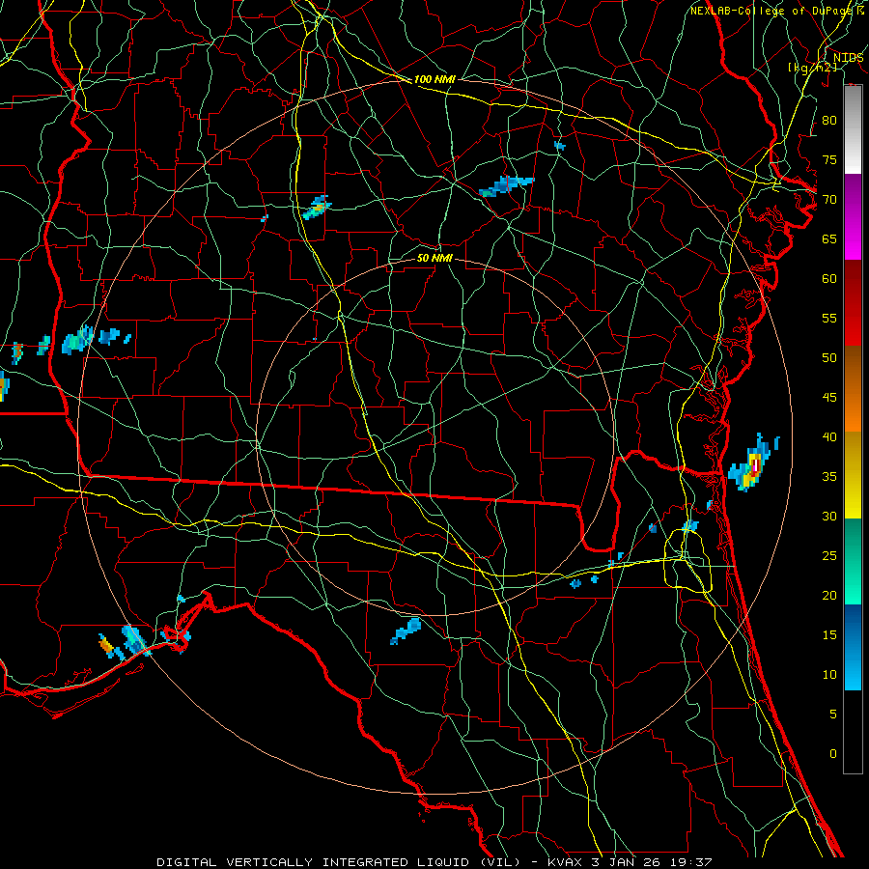Click the "NIDS" label above the color scale

point(848,58)
